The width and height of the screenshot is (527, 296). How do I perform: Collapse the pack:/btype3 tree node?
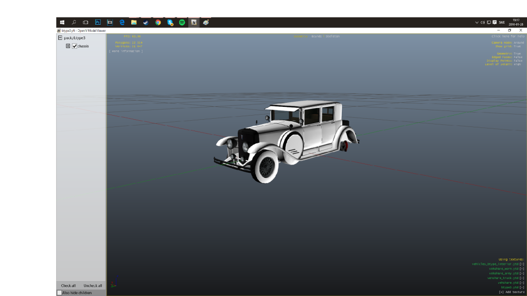60,38
